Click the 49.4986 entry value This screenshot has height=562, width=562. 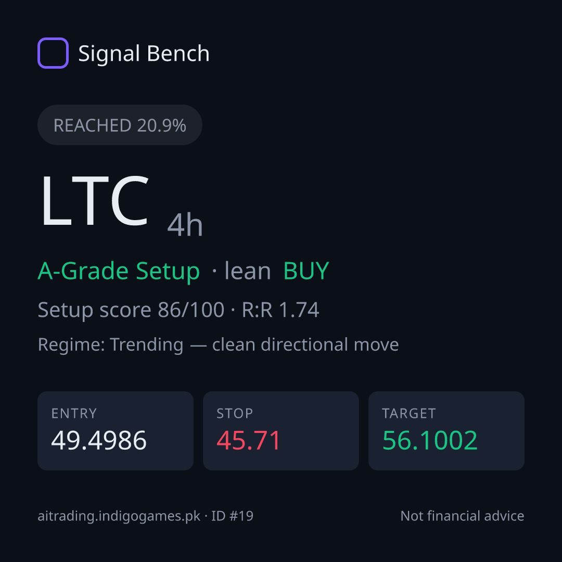coord(99,441)
